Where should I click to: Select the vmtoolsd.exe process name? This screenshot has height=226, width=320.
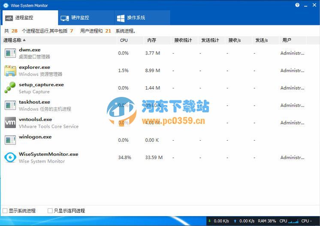tap(35, 119)
